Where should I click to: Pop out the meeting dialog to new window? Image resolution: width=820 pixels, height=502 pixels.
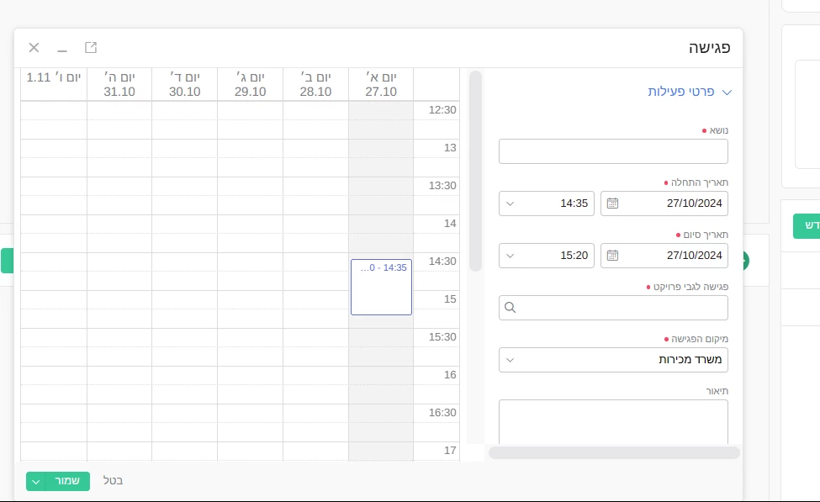pos(91,48)
